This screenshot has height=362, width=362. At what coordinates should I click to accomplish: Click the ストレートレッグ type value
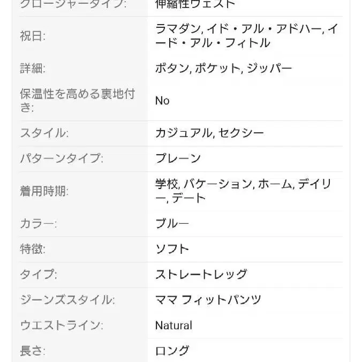point(201,275)
